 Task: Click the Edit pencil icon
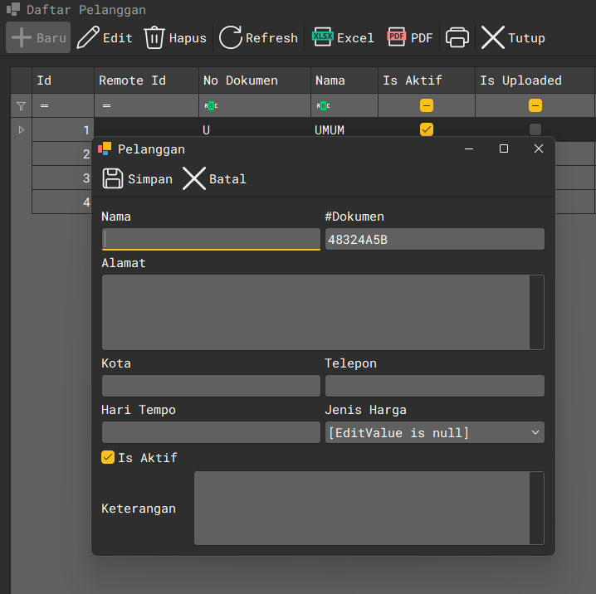click(88, 37)
